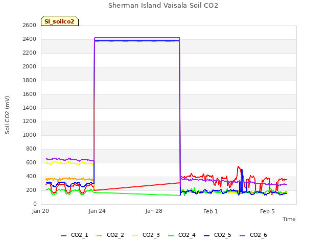Click the chart title Sherman Island Vaisala Soil CO2

[x=163, y=6]
